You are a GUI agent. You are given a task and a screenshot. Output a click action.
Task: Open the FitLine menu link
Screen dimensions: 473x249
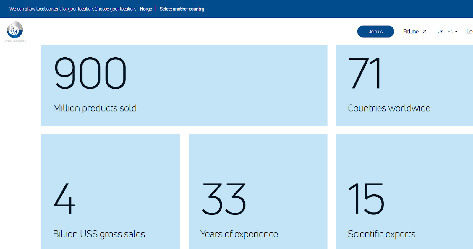(x=411, y=32)
